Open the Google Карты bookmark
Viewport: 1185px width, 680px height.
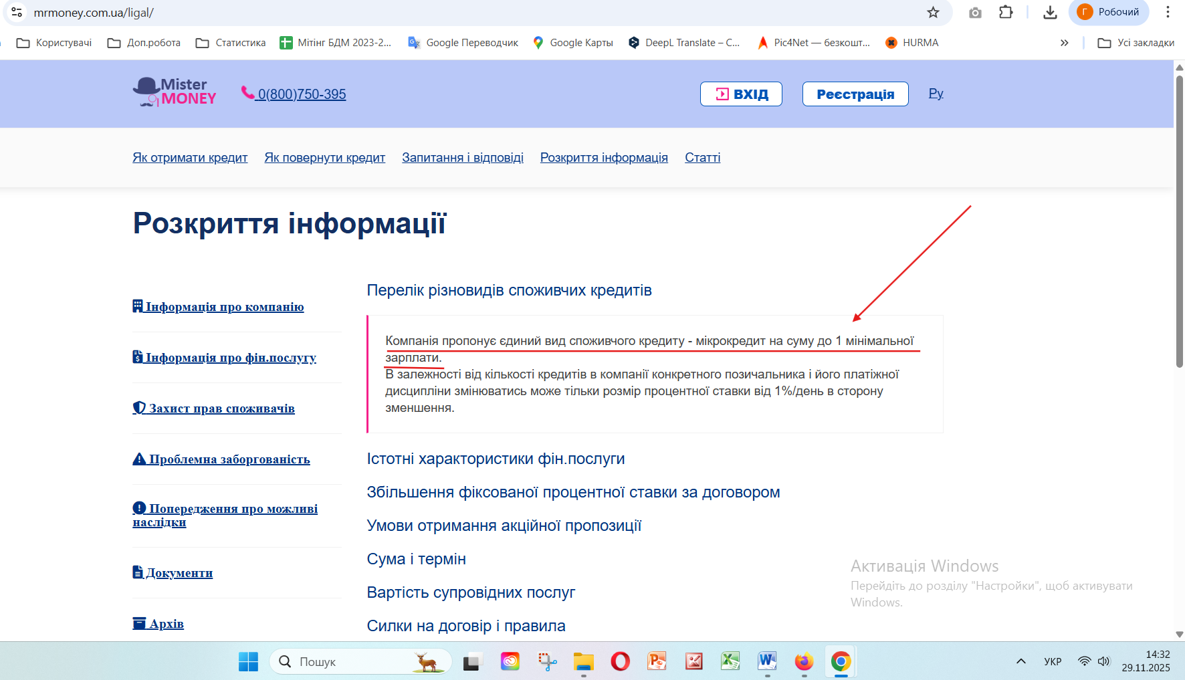[573, 43]
